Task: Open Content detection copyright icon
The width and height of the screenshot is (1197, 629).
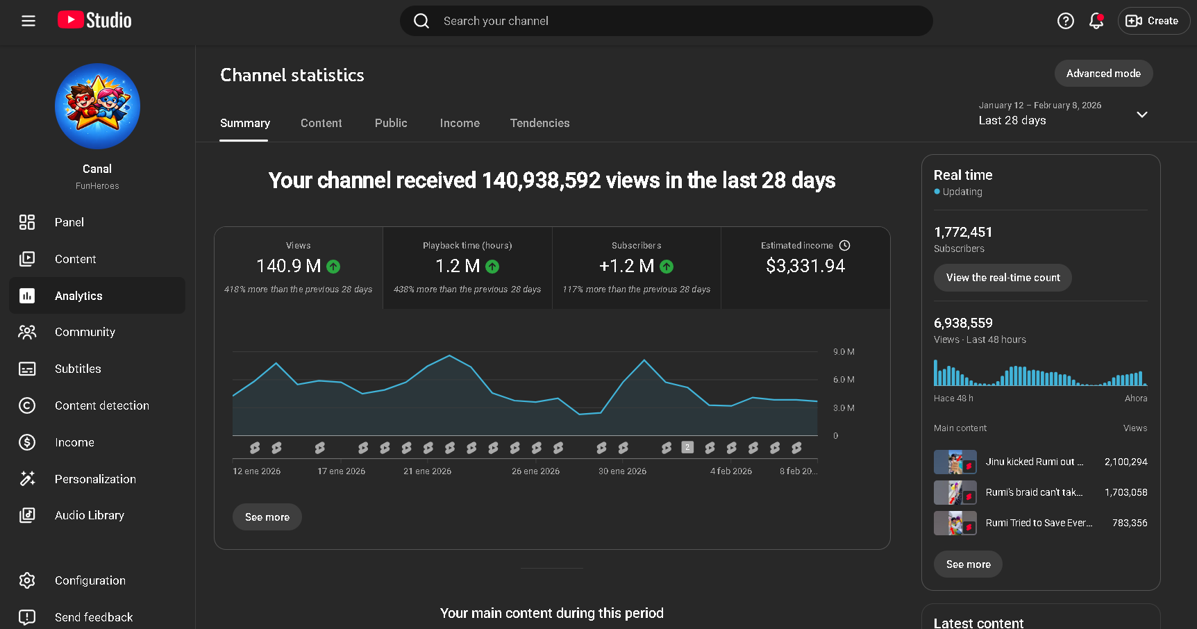Action: (x=27, y=405)
